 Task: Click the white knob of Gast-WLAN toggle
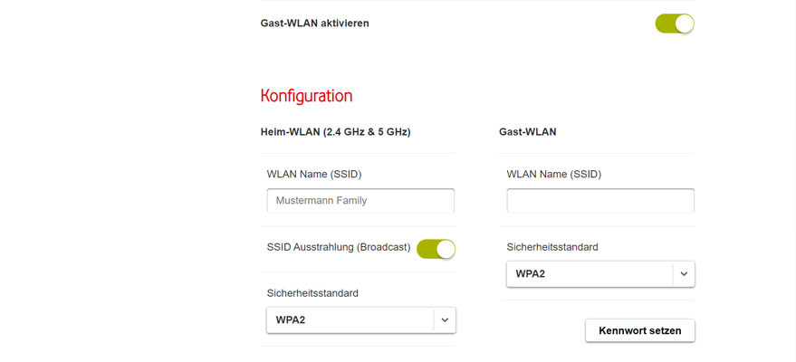pos(684,24)
